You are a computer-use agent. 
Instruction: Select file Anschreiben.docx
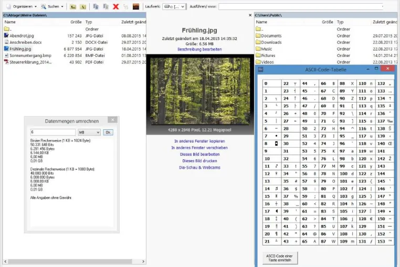coord(26,42)
